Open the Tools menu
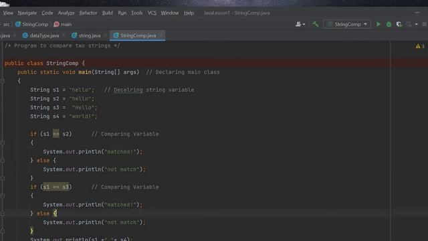 [136, 13]
